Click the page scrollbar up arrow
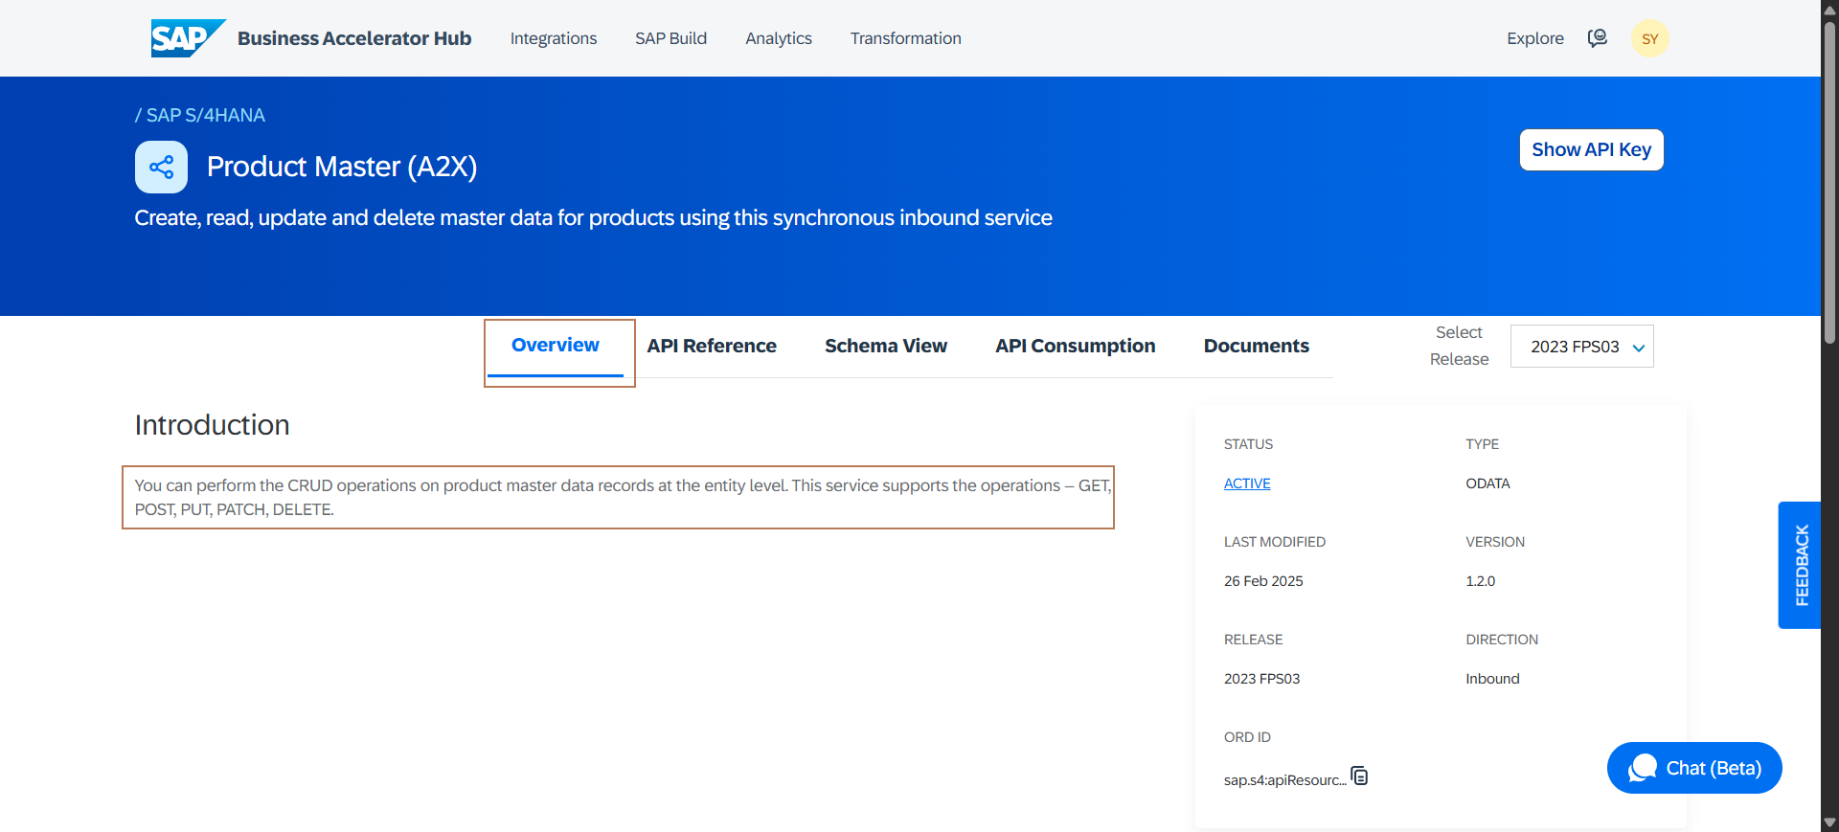The image size is (1839, 832). tap(1829, 9)
